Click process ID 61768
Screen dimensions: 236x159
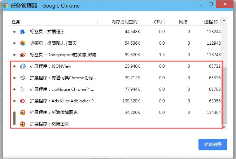215,89
